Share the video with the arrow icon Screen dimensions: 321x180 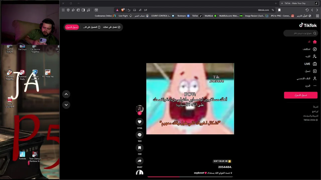click(x=140, y=161)
